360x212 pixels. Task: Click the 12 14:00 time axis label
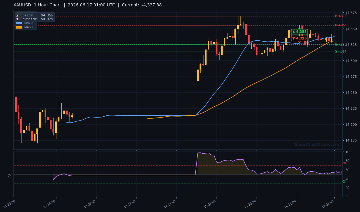point(50,204)
